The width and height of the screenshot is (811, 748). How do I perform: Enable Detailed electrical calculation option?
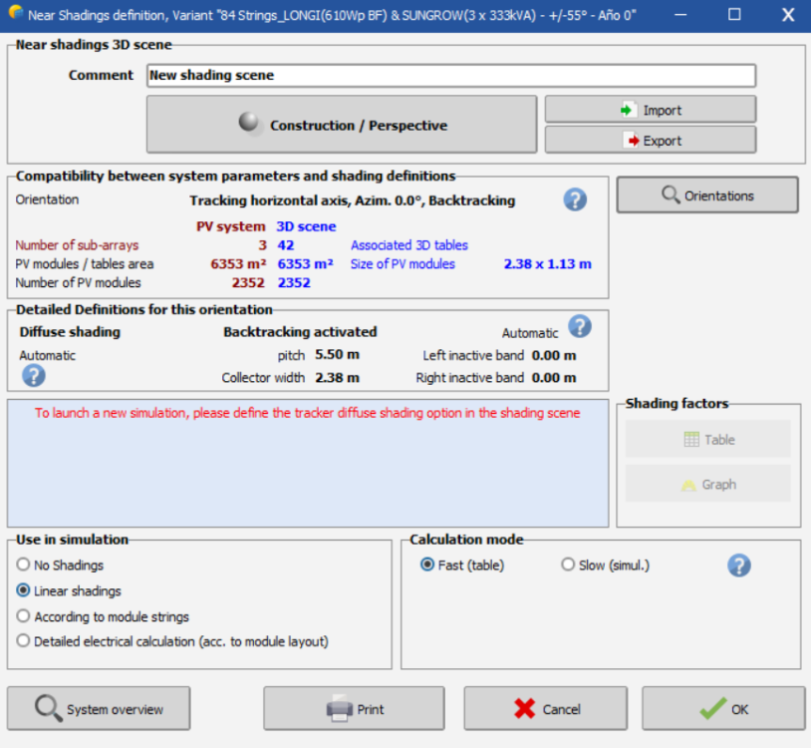(x=24, y=642)
